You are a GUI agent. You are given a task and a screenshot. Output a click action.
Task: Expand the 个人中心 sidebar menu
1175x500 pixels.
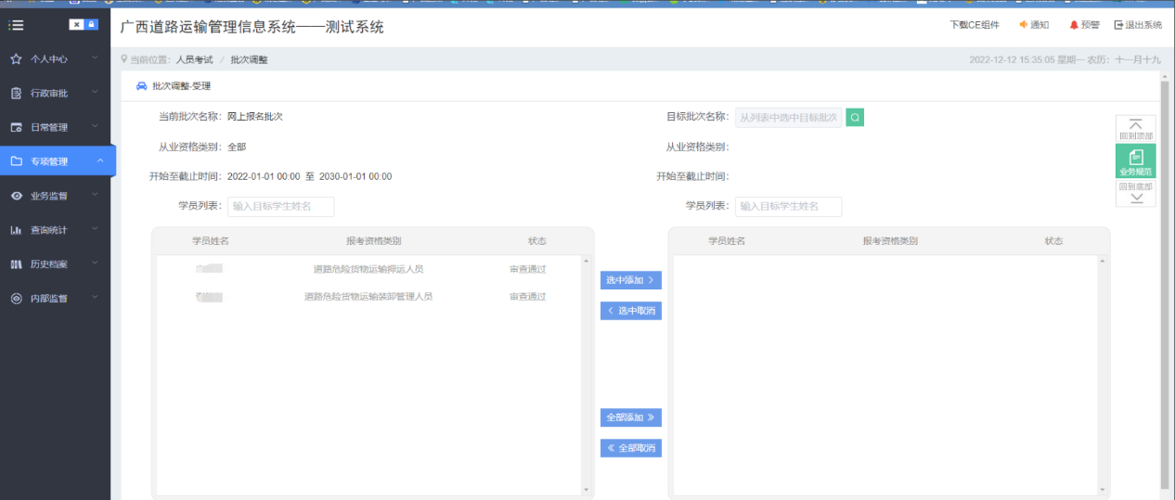56,58
